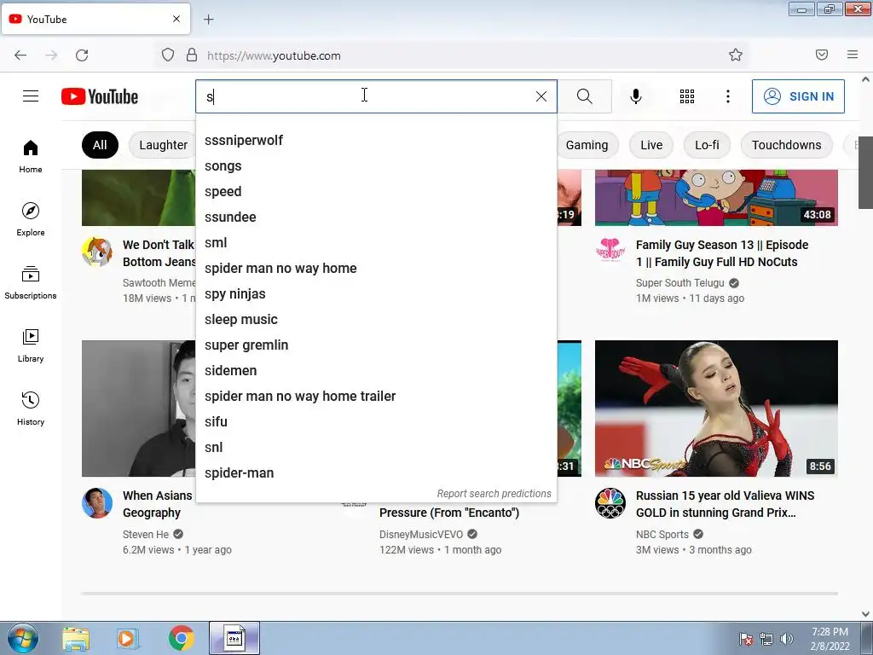Open the NBC Sports channel name
Viewport: 873px width, 655px height.
click(662, 534)
